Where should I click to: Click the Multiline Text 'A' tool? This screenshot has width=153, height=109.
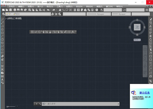tap(2, 80)
